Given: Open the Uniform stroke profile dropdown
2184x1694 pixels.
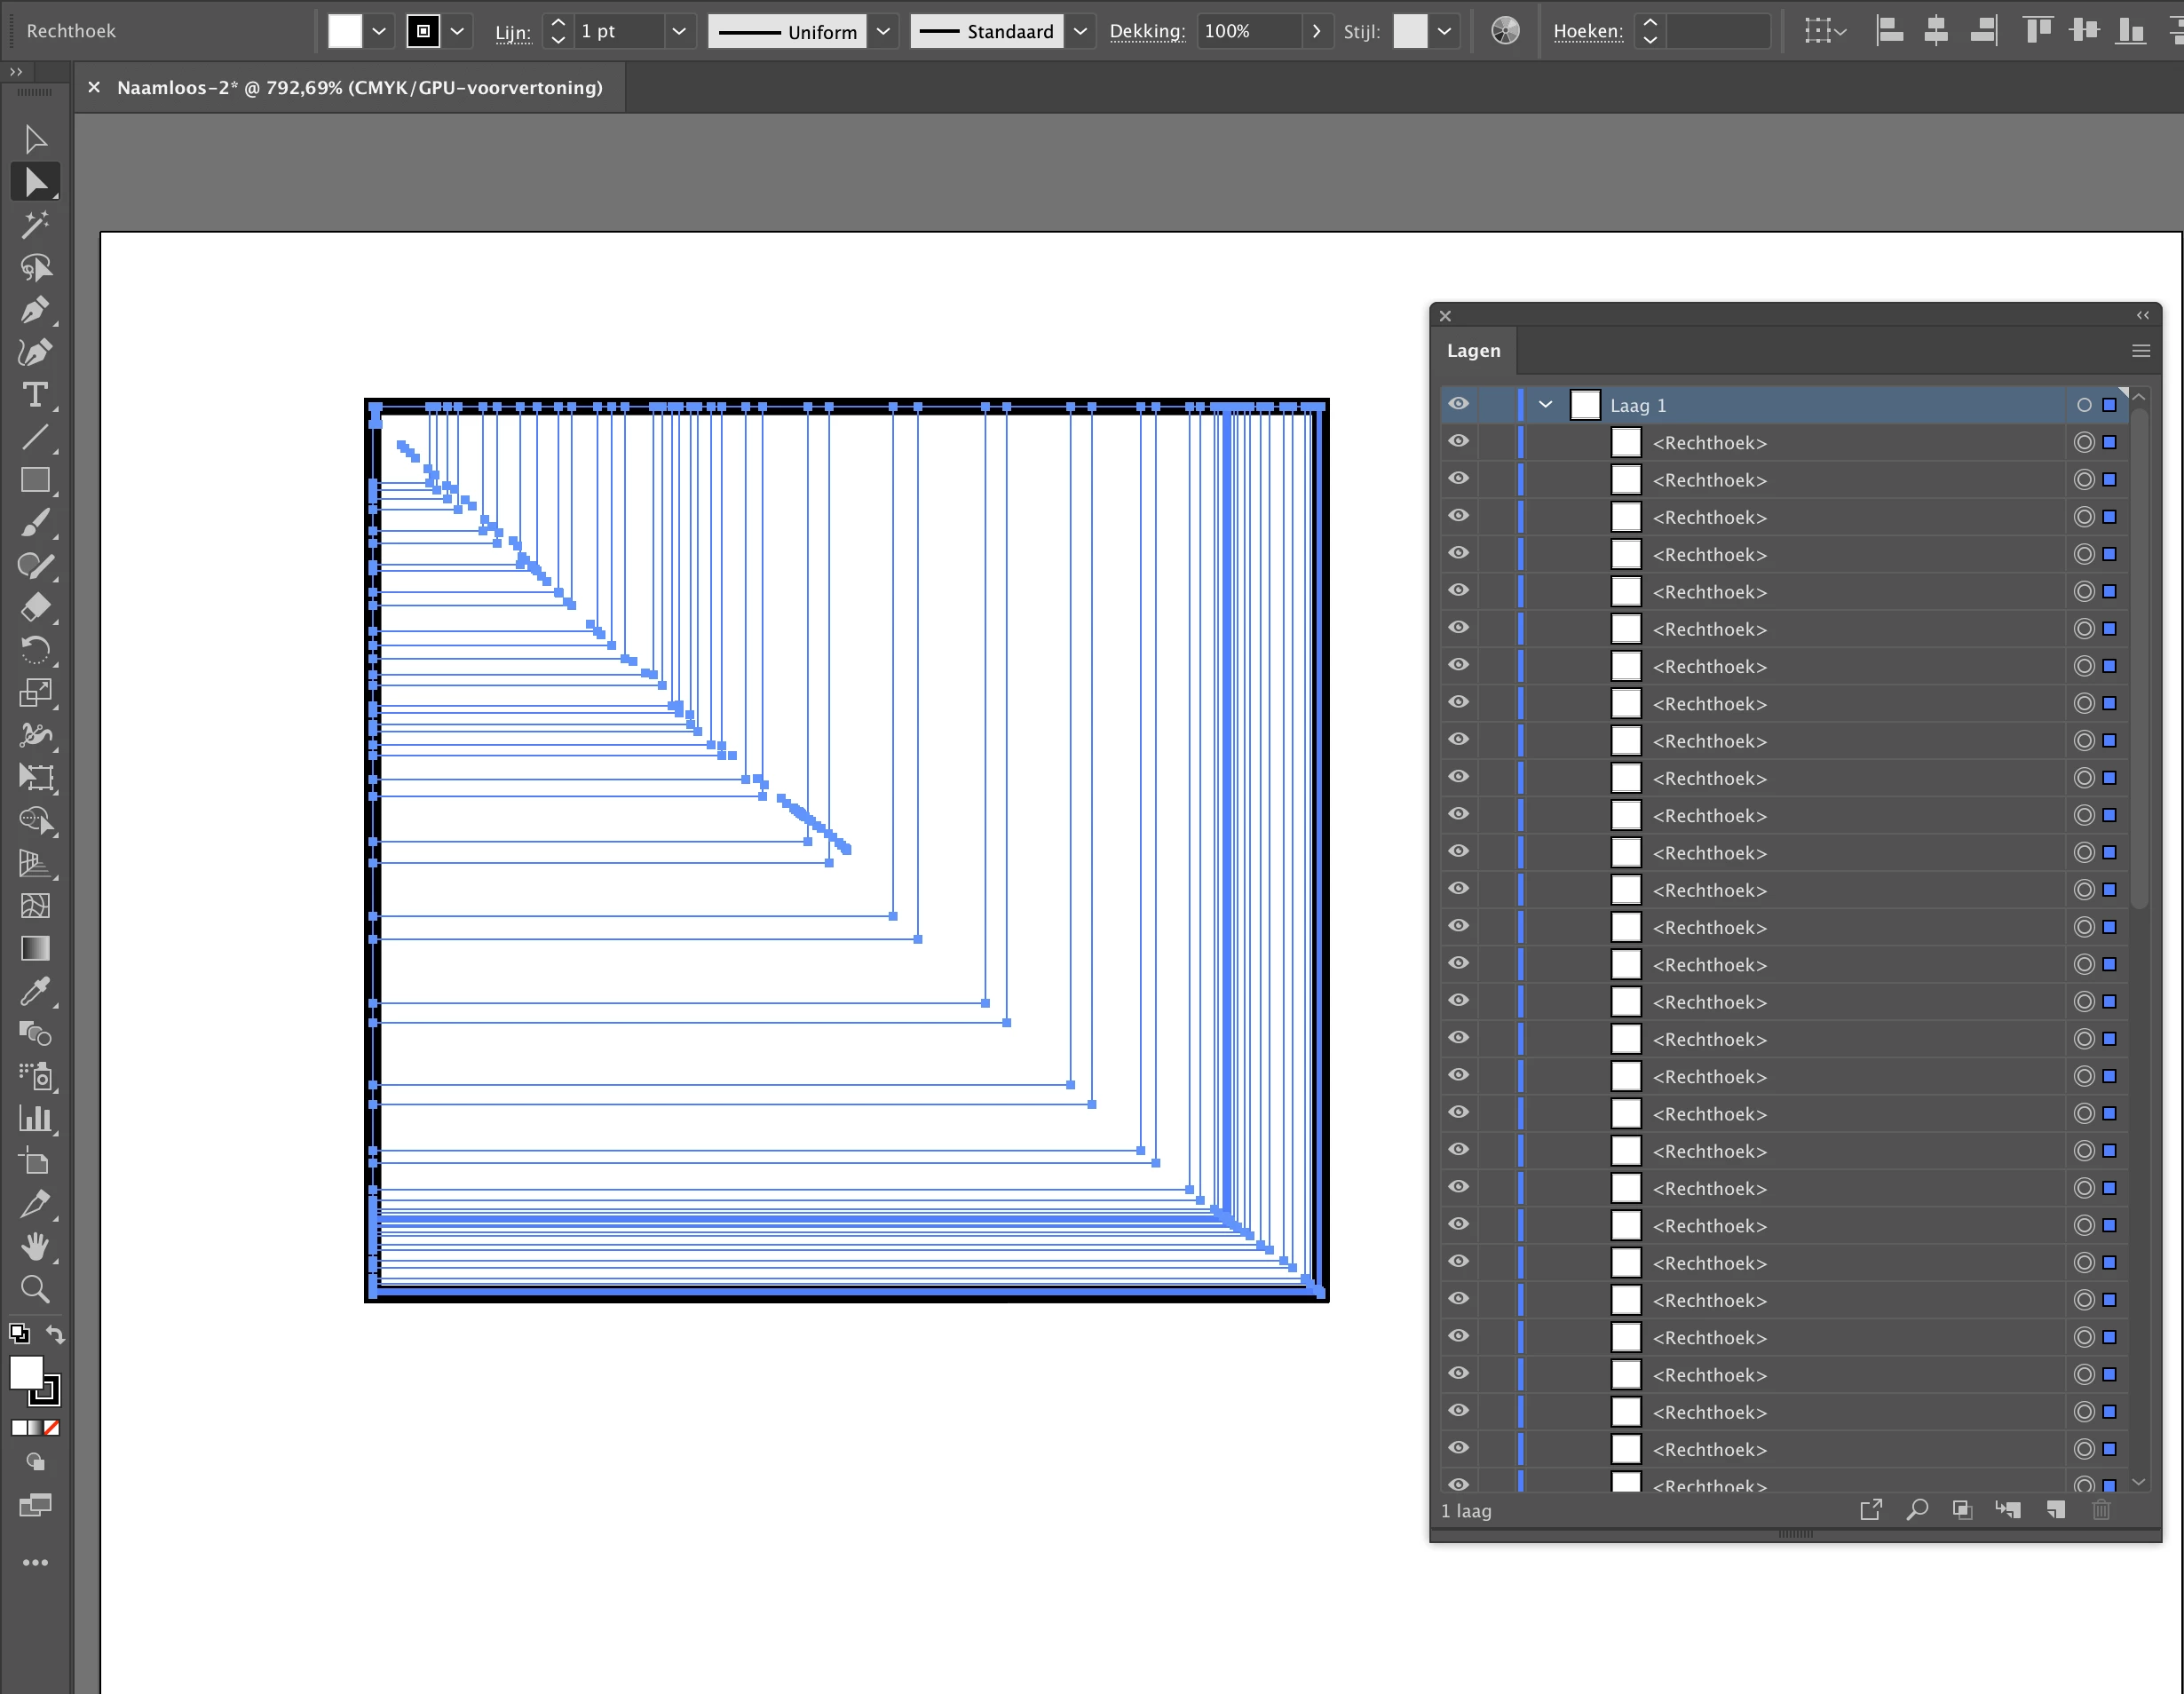Looking at the screenshot, I should coord(883,31).
